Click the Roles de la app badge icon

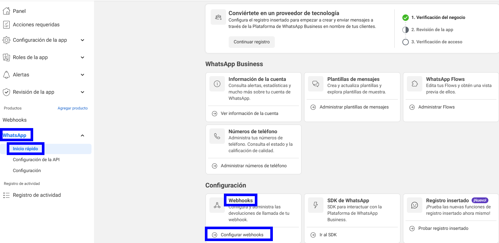point(6,57)
